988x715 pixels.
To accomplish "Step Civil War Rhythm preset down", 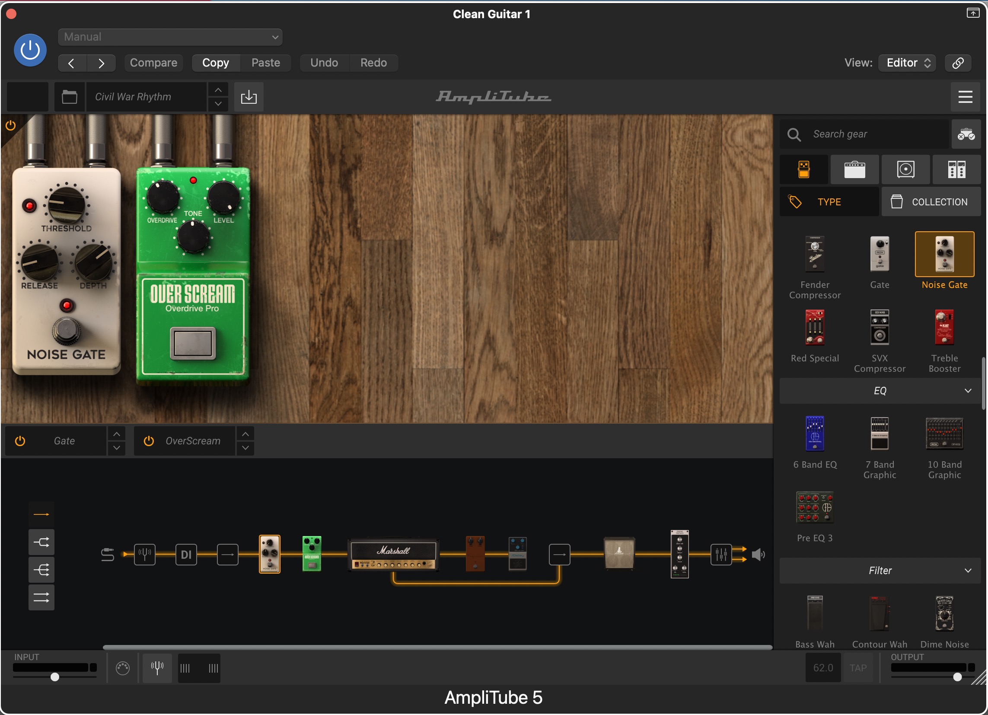I will pyautogui.click(x=218, y=104).
